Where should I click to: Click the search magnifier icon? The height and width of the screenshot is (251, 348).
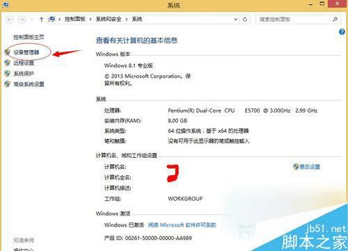coord(335,19)
